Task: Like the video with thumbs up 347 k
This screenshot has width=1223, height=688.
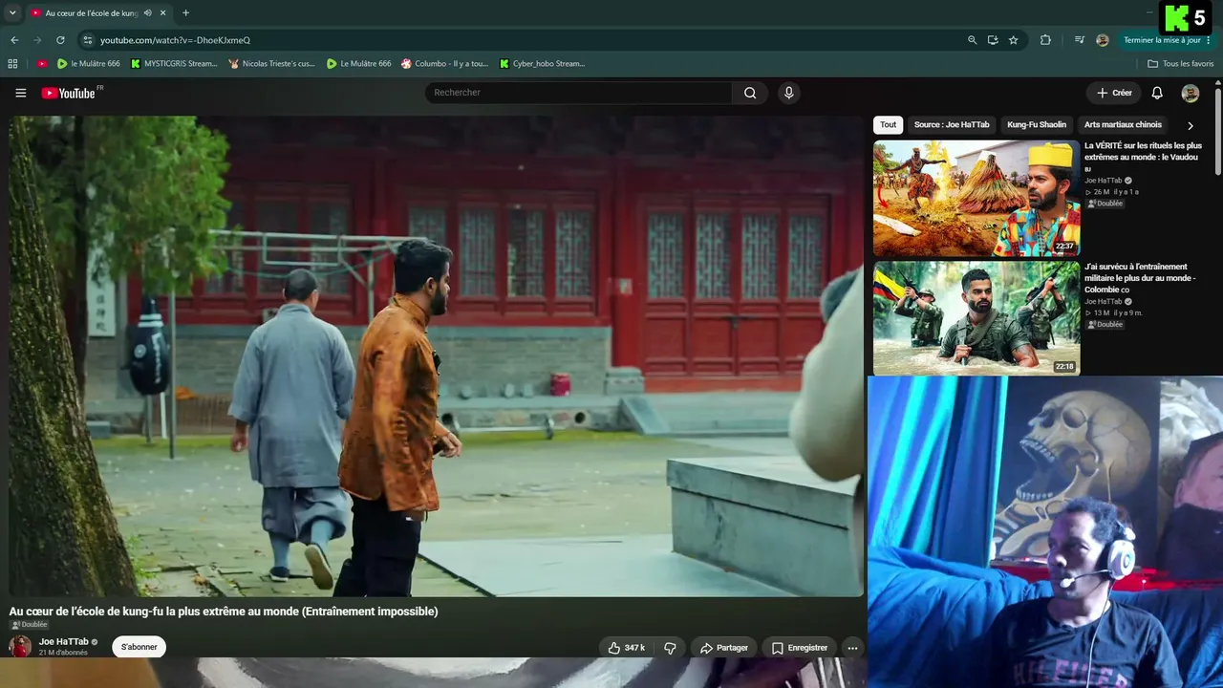Action: [x=626, y=648]
